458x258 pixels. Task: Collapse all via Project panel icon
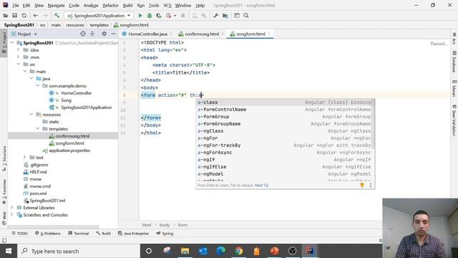click(x=92, y=34)
